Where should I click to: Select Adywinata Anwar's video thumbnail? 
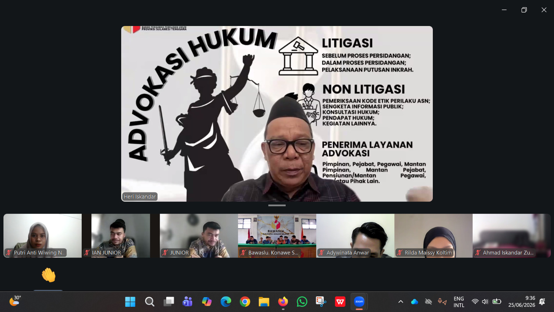point(356,236)
